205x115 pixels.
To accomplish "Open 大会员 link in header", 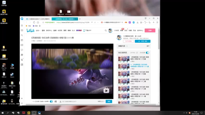I will (x=116, y=30).
